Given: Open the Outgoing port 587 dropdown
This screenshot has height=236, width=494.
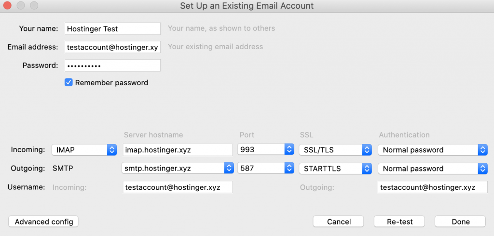Looking at the screenshot, I should [266, 169].
